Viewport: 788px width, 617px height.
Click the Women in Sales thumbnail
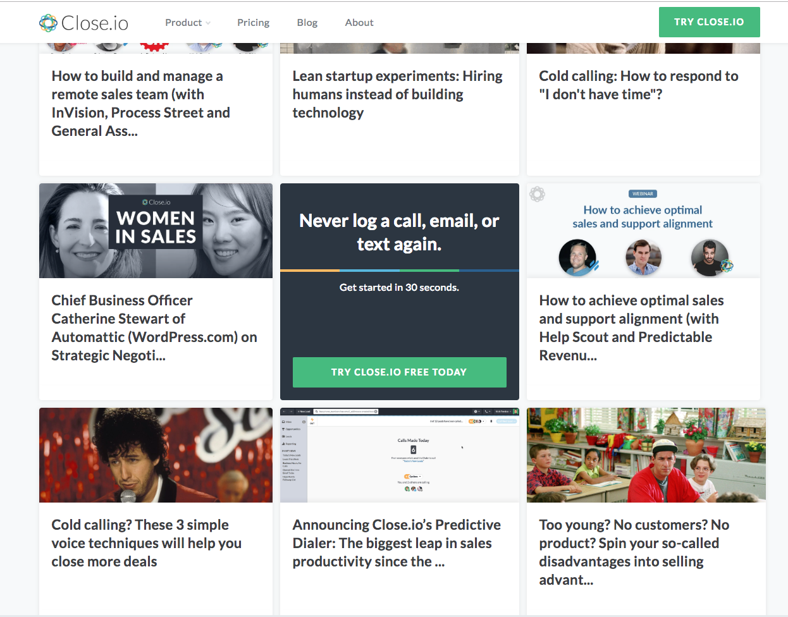pos(156,231)
